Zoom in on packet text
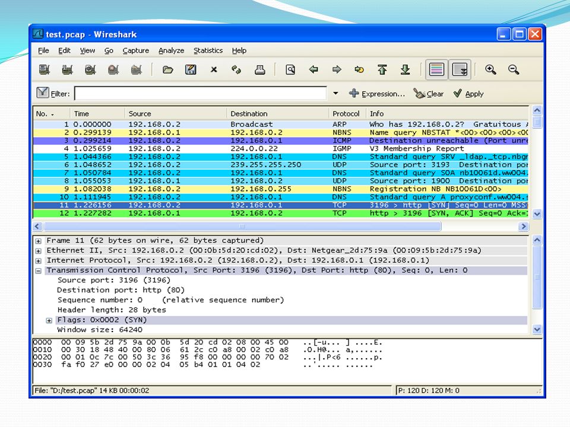The width and height of the screenshot is (570, 427). click(490, 69)
